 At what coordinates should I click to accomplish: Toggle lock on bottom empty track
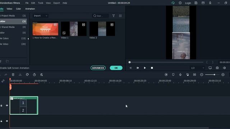(x=1, y=121)
